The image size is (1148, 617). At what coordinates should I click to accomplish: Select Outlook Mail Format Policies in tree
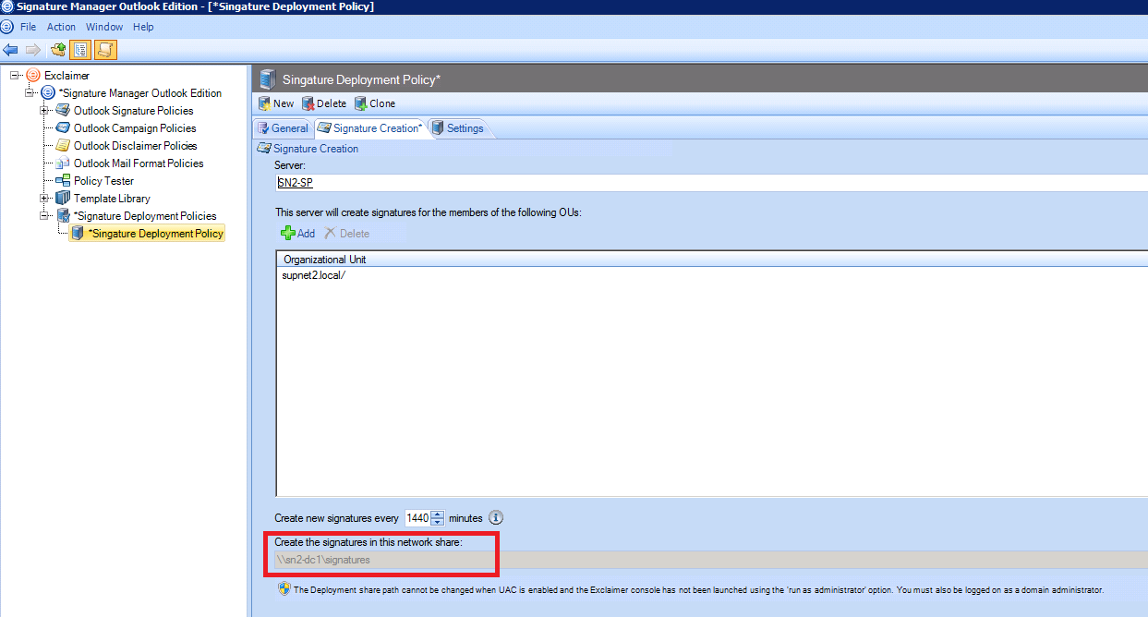point(139,163)
